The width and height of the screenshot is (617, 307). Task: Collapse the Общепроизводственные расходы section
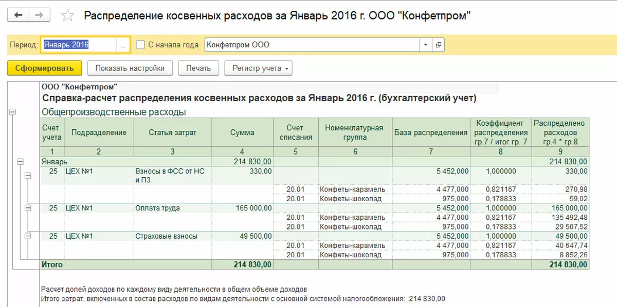(13, 112)
